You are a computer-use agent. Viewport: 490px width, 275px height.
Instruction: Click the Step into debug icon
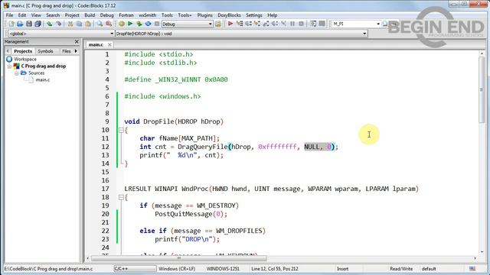click(257, 24)
